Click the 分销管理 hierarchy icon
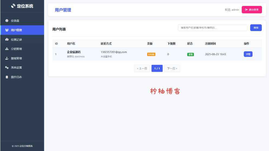This screenshot has width=269, height=151. point(7,49)
